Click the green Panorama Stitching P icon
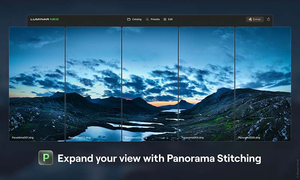 [x=46, y=158]
